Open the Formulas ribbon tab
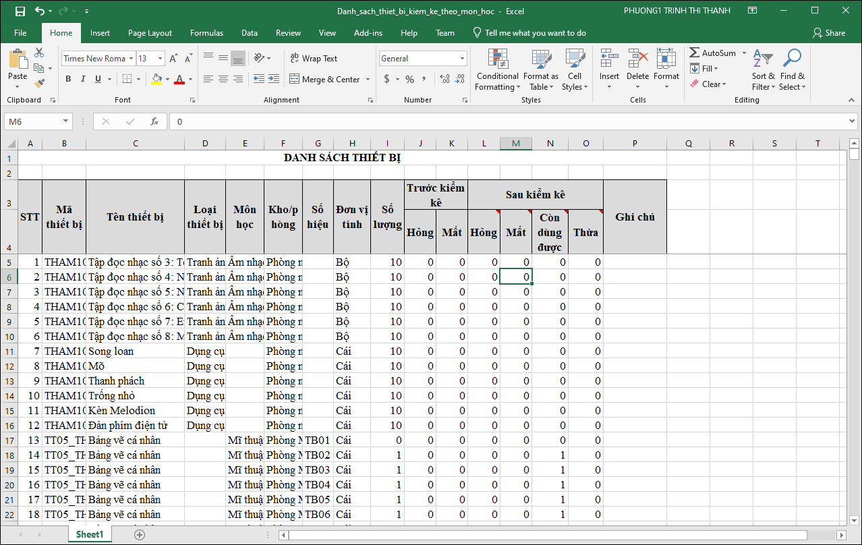The width and height of the screenshot is (862, 545). tap(206, 33)
